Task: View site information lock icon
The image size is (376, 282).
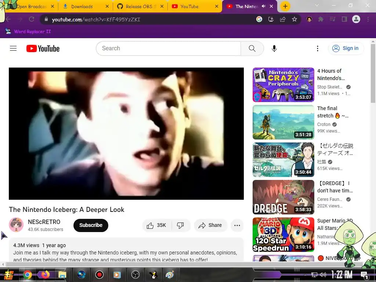Action: point(46,19)
